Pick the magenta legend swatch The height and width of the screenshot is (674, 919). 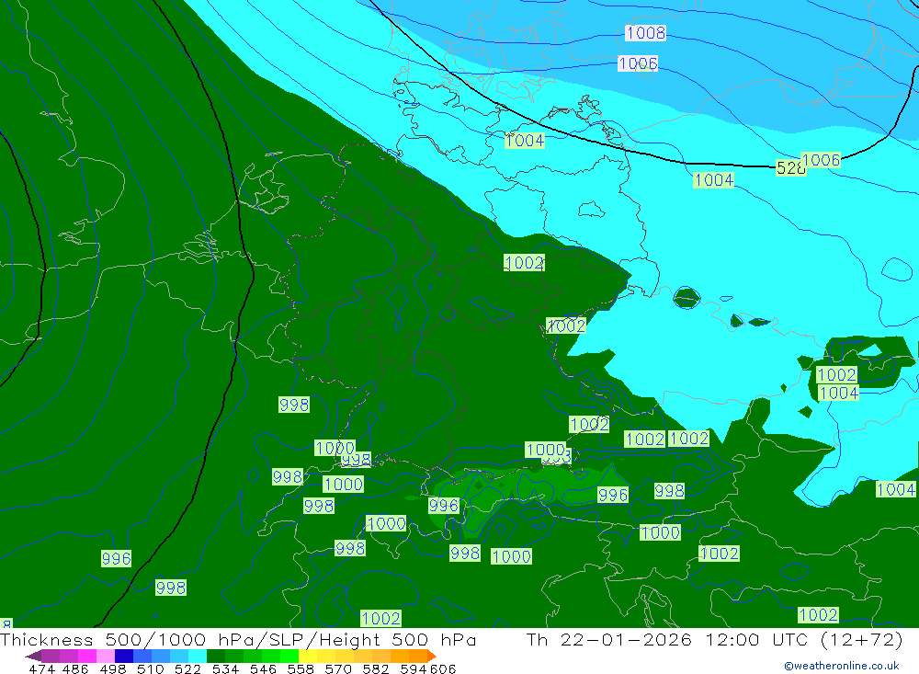(x=86, y=656)
